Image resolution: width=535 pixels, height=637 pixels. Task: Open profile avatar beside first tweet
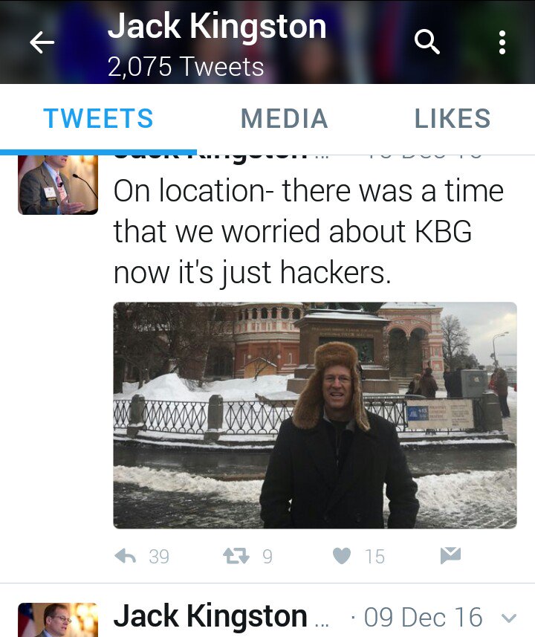click(x=58, y=185)
